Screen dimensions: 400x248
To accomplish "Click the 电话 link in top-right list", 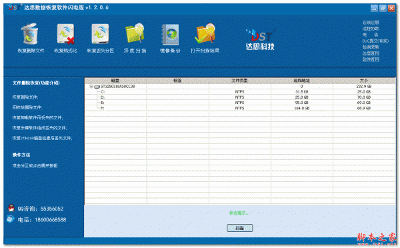I will pos(371,35).
